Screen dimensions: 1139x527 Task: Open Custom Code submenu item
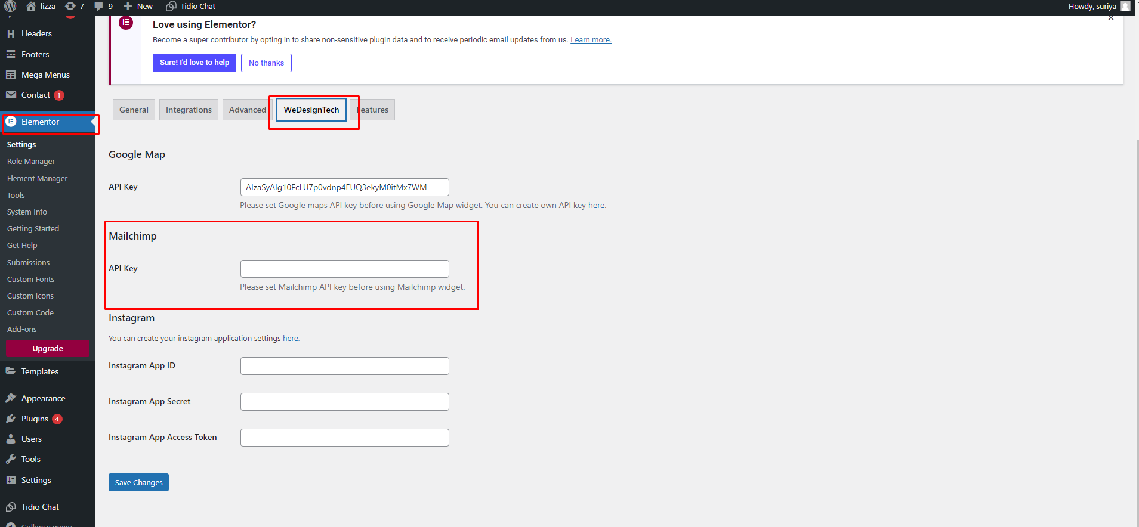pyautogui.click(x=30, y=313)
